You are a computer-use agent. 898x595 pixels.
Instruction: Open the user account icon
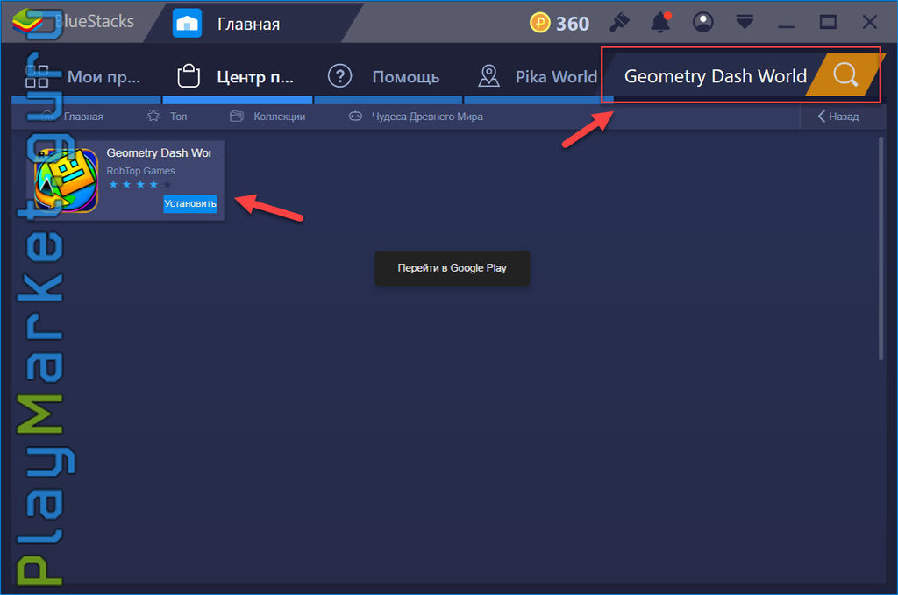[x=702, y=22]
